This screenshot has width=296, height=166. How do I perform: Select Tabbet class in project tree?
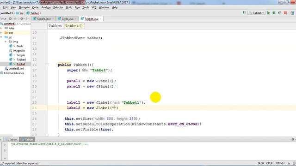(21, 64)
